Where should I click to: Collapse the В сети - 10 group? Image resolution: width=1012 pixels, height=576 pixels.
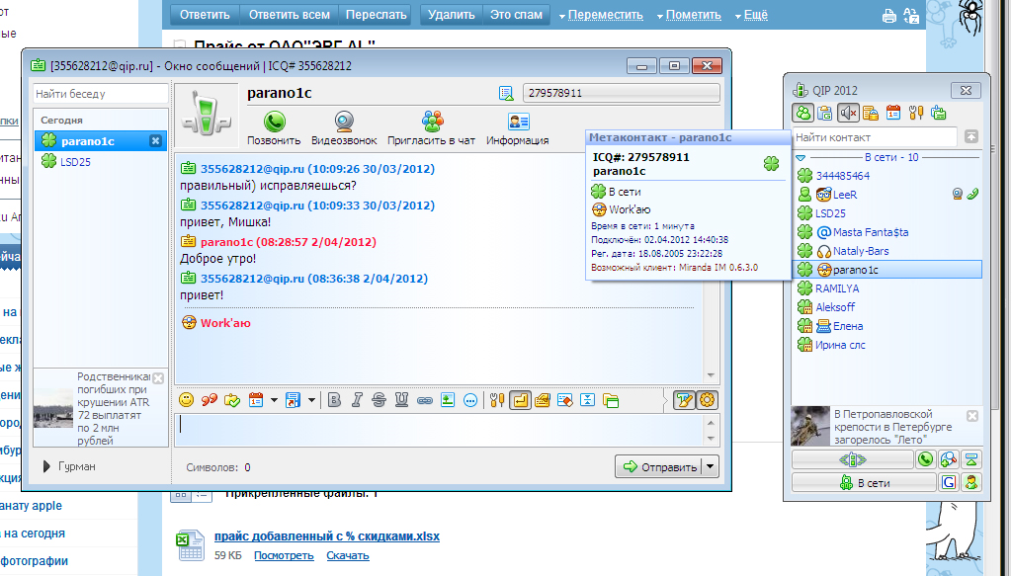pyautogui.click(x=801, y=157)
